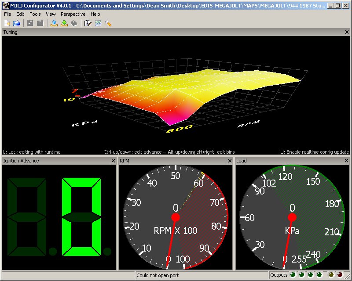Click the graph chart toolbar icon
The width and height of the screenshot is (352, 281).
(98, 23)
